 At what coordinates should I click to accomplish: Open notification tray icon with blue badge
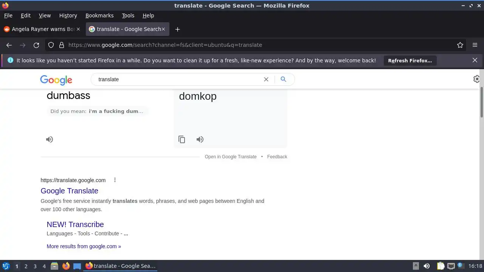(x=461, y=266)
